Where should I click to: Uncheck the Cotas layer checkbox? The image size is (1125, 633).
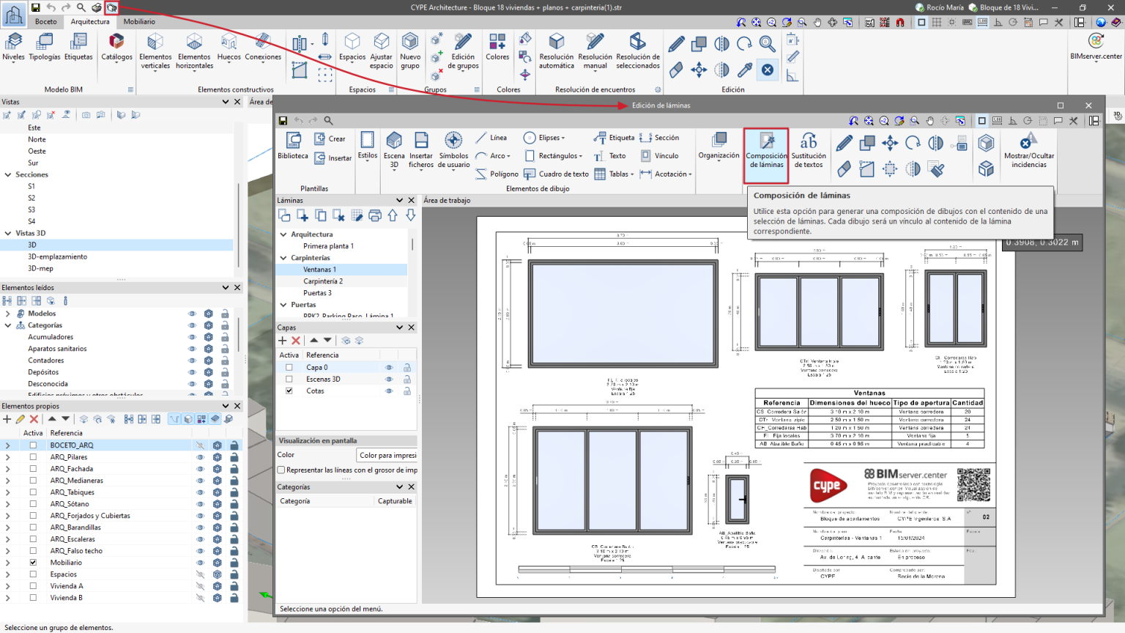tap(289, 391)
